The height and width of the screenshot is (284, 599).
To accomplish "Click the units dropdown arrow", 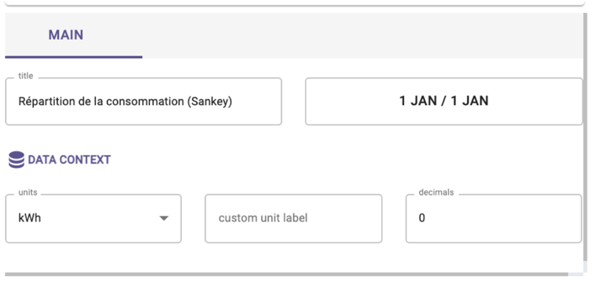I will tap(164, 218).
